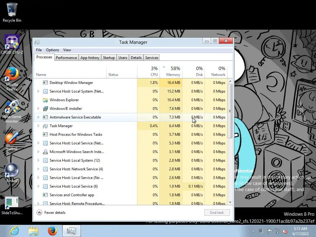
Task: Select the Pinball desktop shortcut
Action: [12, 173]
